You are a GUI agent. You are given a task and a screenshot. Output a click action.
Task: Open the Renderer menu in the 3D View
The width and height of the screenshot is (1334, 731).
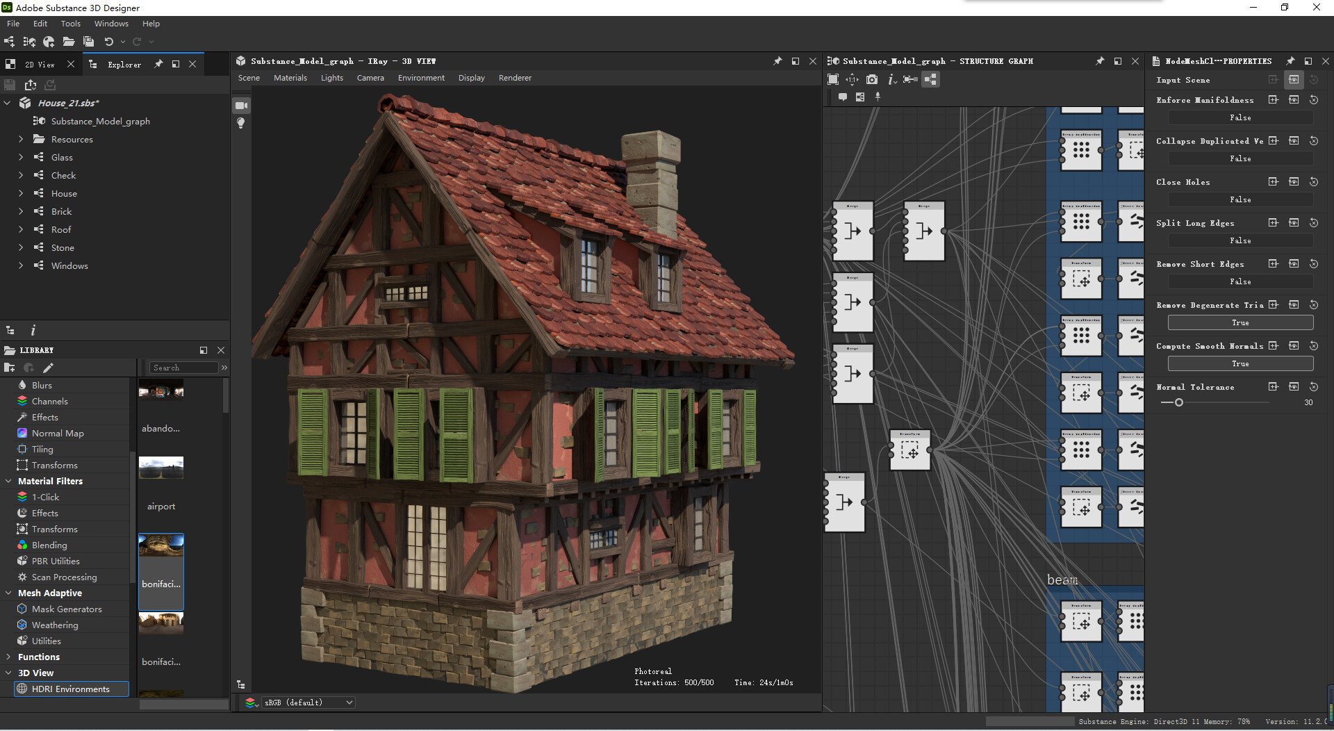pos(515,77)
